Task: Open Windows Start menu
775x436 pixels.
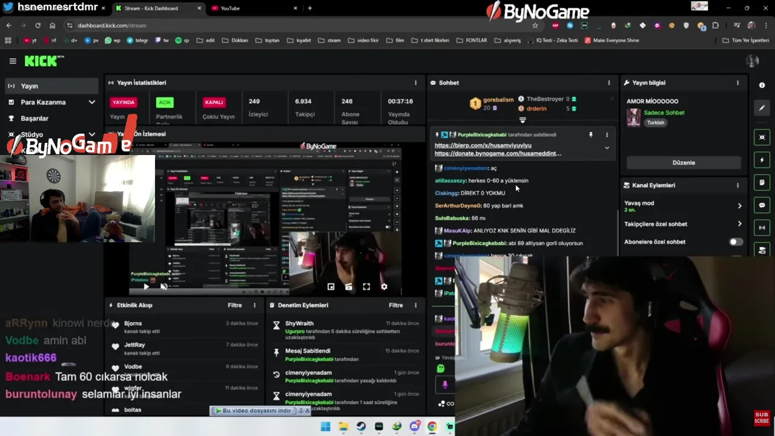Action: click(325, 426)
